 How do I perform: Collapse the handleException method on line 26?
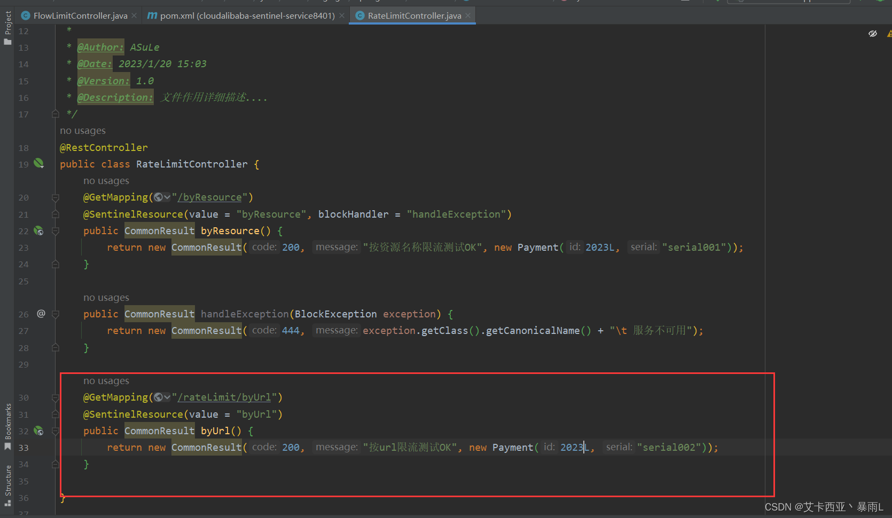point(56,314)
